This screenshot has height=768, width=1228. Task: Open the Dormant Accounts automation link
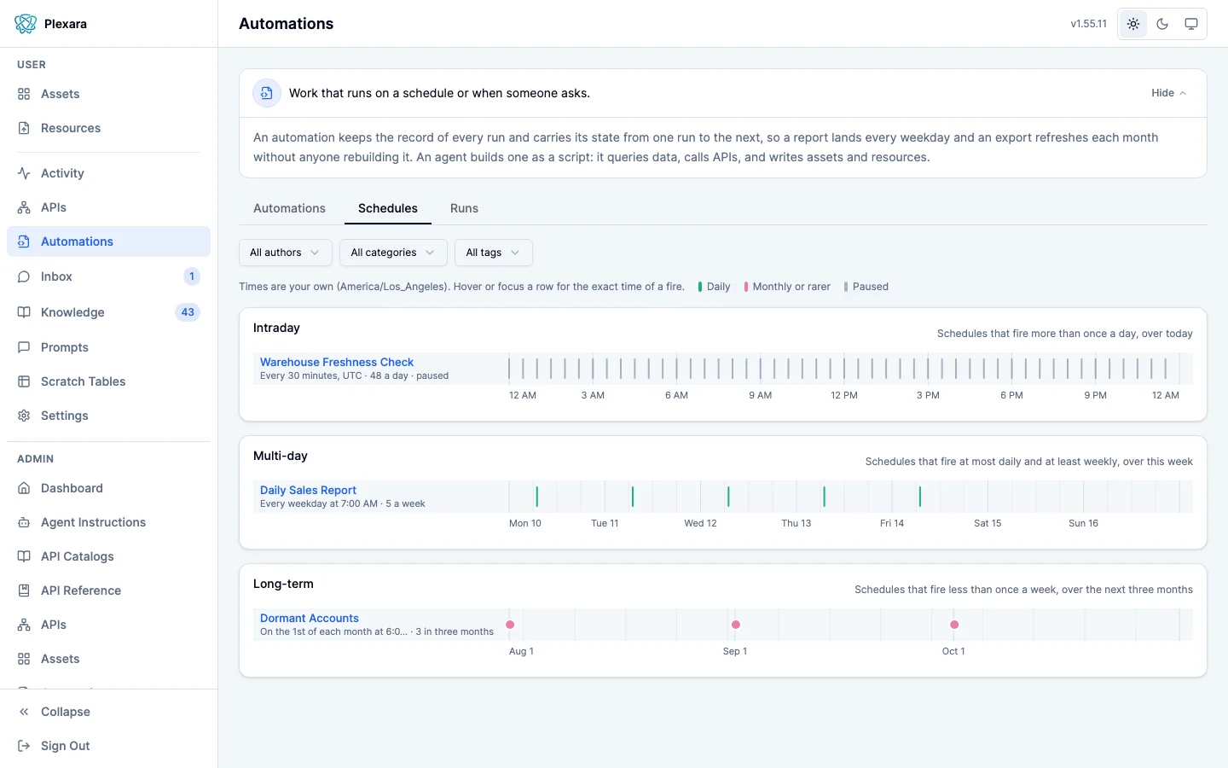click(x=310, y=618)
